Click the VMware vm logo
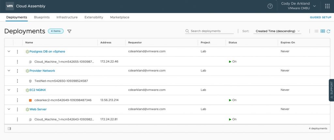 pyautogui.click(x=9, y=6)
